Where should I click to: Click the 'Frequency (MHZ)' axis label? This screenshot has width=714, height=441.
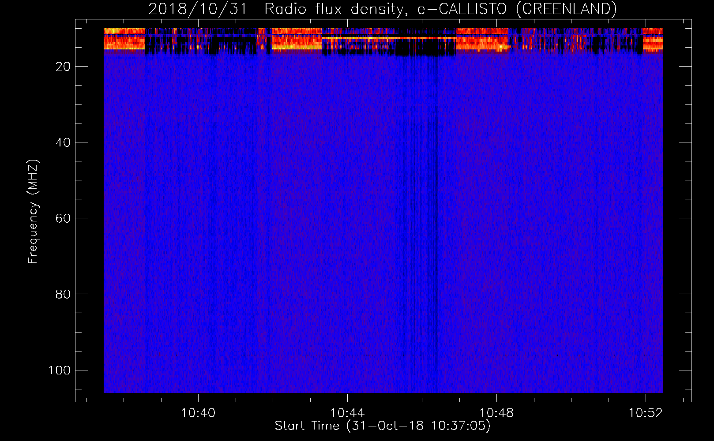point(33,211)
